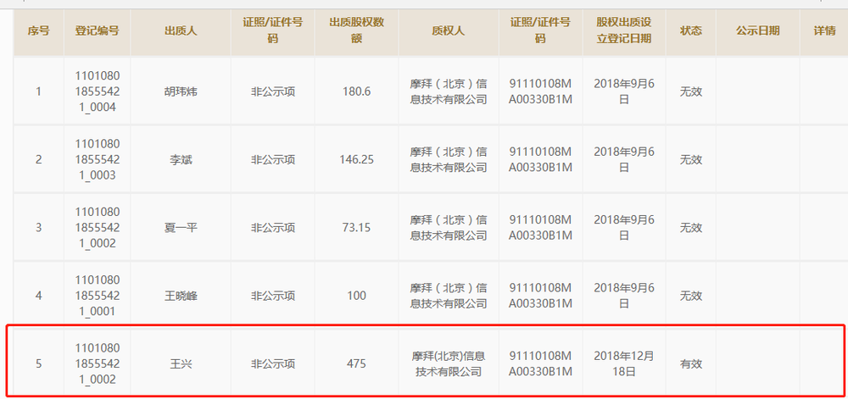The width and height of the screenshot is (848, 399).
Task: Select code 91110108MA00330B1M in 胡玮炜's row
Action: tap(540, 91)
